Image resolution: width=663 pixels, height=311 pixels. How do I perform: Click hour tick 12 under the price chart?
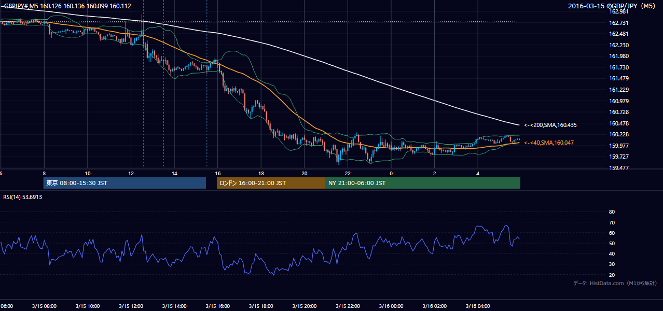131,173
